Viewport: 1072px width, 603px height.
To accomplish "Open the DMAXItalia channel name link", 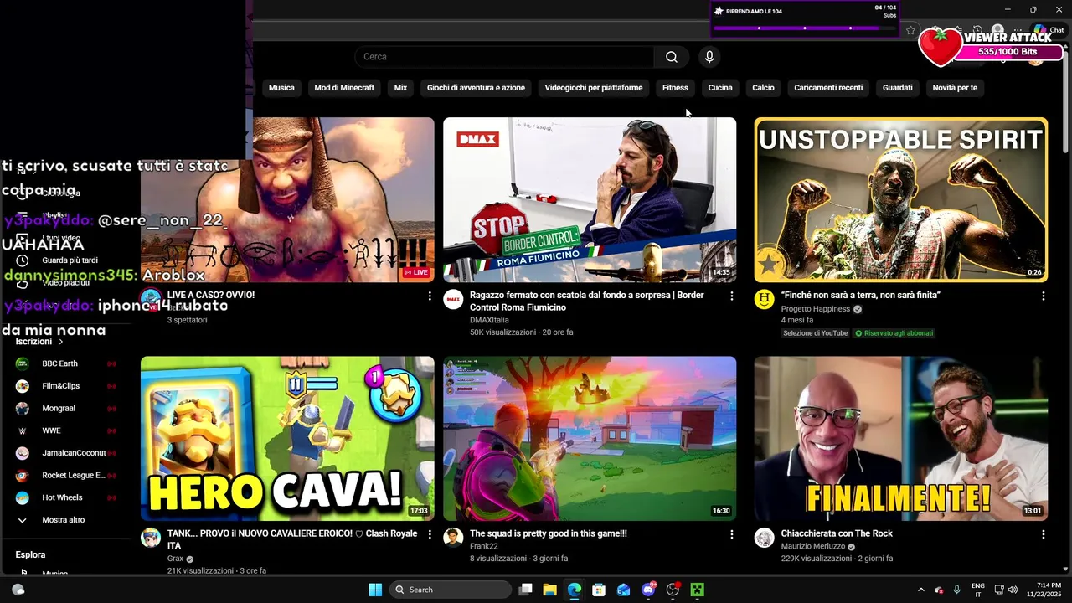I will 489,320.
